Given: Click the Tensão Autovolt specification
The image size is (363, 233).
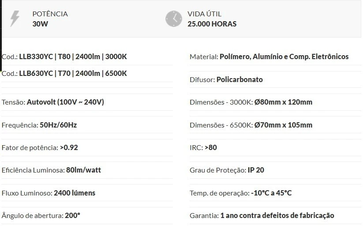Looking at the screenshot, I should click(53, 102).
